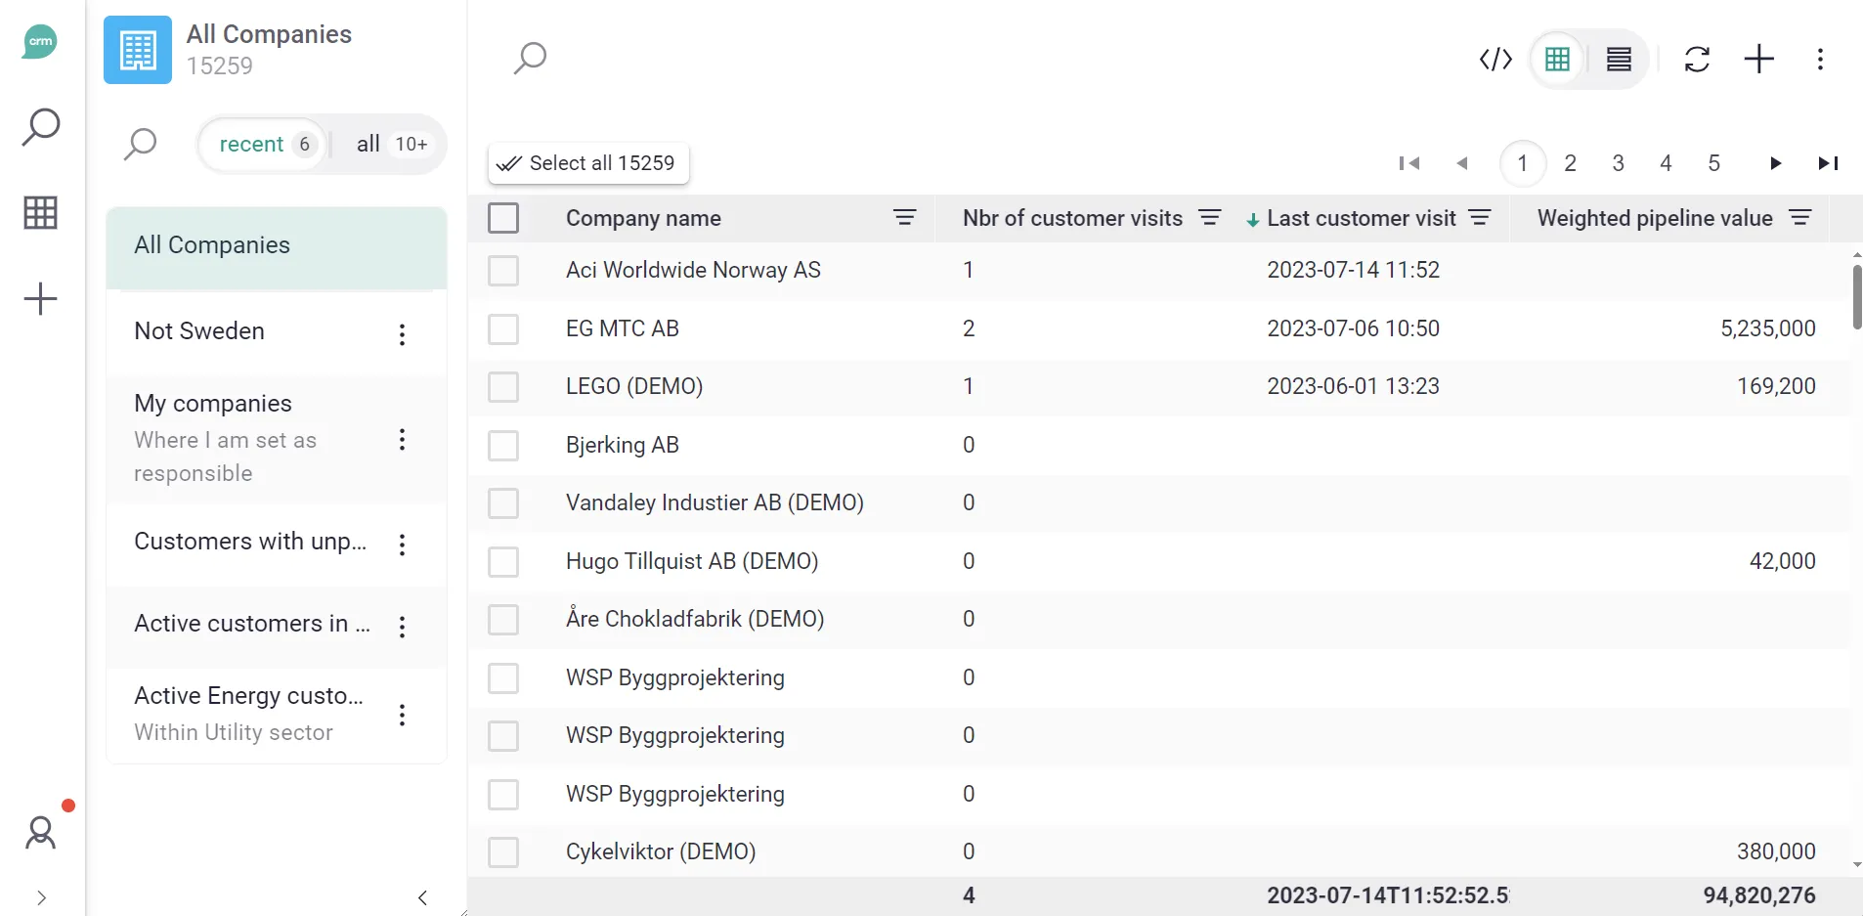Go to page 3 of results

tap(1618, 163)
